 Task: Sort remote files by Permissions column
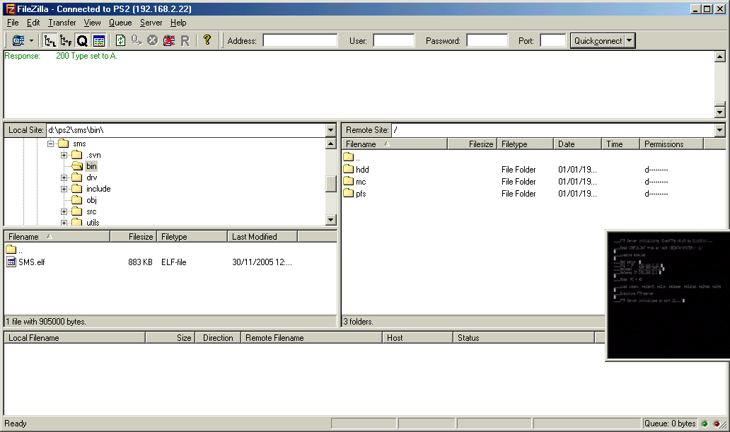pos(671,144)
